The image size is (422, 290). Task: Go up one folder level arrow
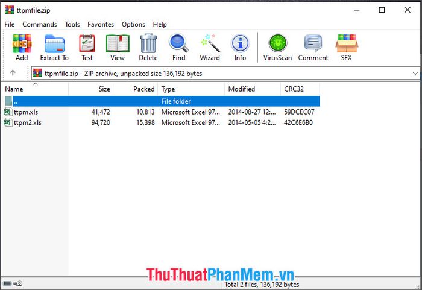[x=13, y=73]
